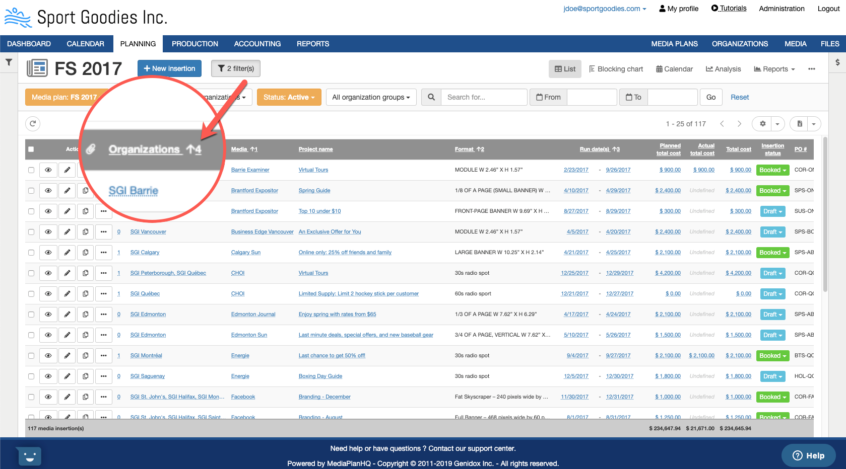Click the New insertion button
The width and height of the screenshot is (846, 469).
pos(169,68)
